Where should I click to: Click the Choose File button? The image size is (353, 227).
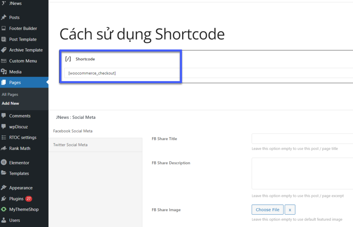(267, 209)
